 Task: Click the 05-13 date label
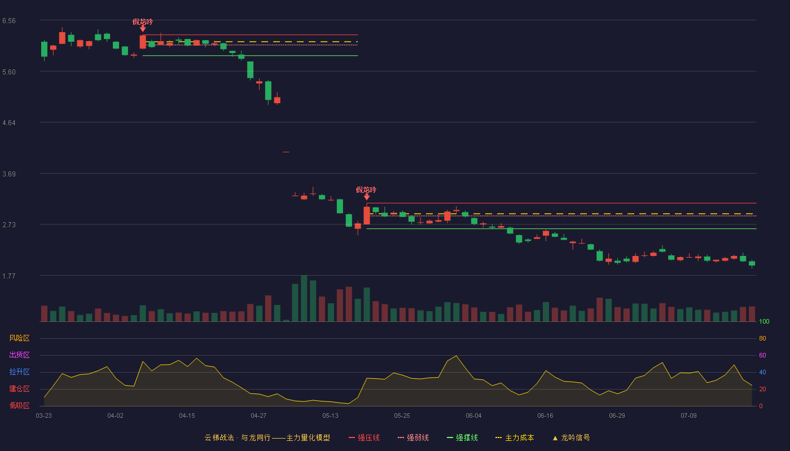click(331, 415)
